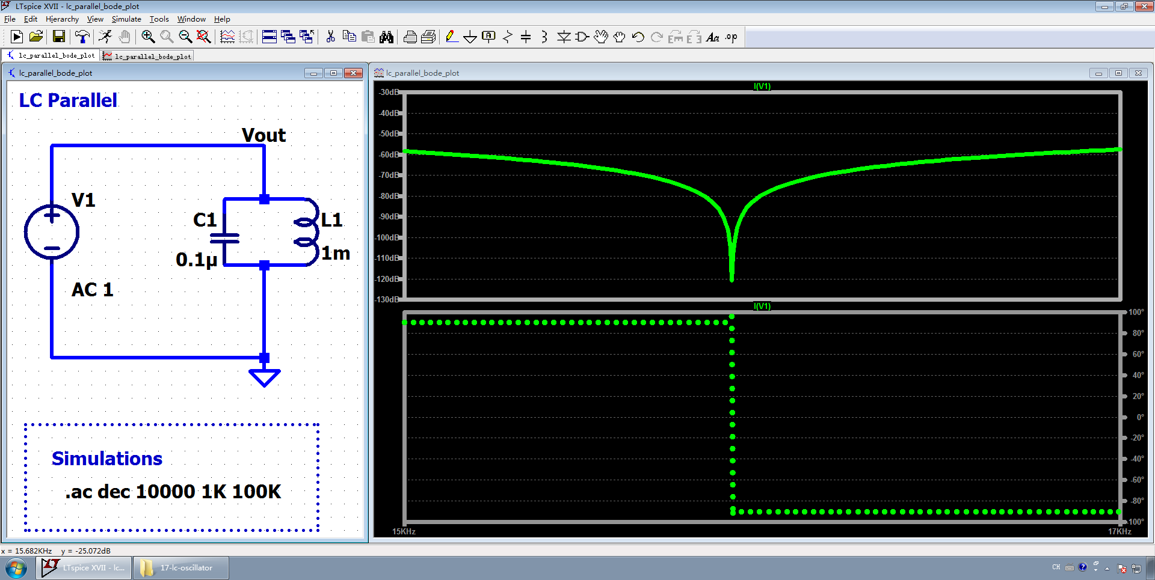Open 17-lc-oscillator folder in the taskbar

pos(180,568)
